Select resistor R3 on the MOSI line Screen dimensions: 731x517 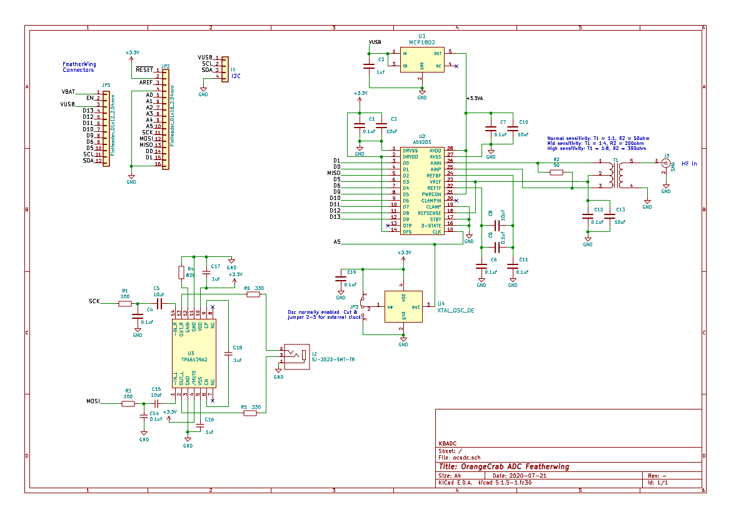click(x=128, y=404)
